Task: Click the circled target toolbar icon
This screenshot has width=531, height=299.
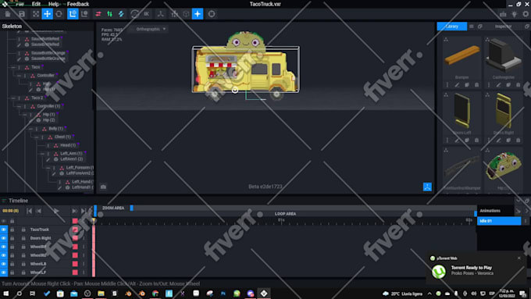Action: [x=212, y=14]
